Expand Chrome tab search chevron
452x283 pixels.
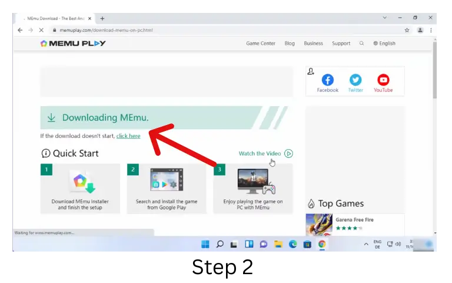pos(384,18)
